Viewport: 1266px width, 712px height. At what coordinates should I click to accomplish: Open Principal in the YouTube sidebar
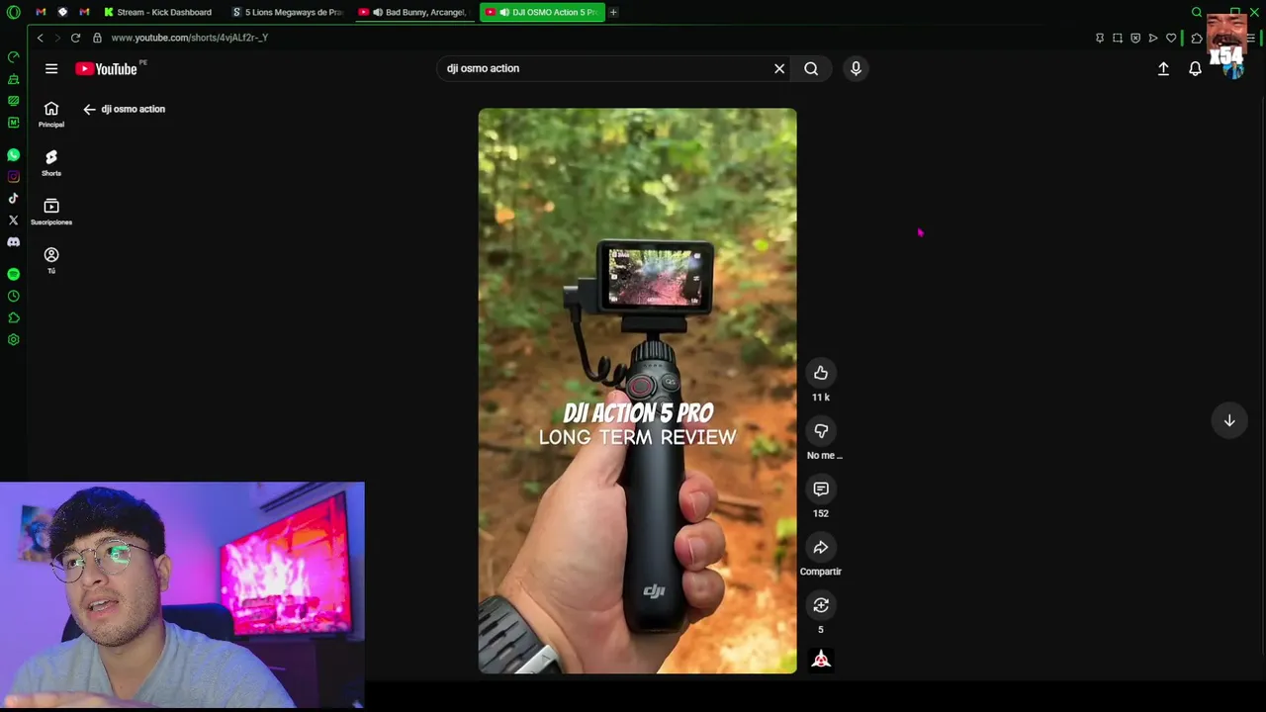(x=51, y=115)
